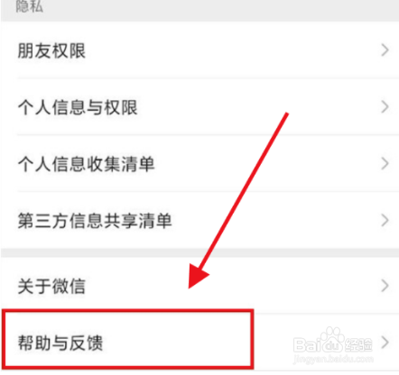This screenshot has width=399, height=375.
Task: Click gray divider above 关于微信
Action: (x=199, y=252)
